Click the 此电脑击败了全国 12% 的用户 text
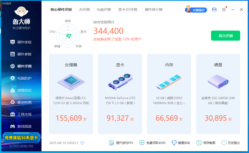This screenshot has width=249, height=153. pos(117,39)
